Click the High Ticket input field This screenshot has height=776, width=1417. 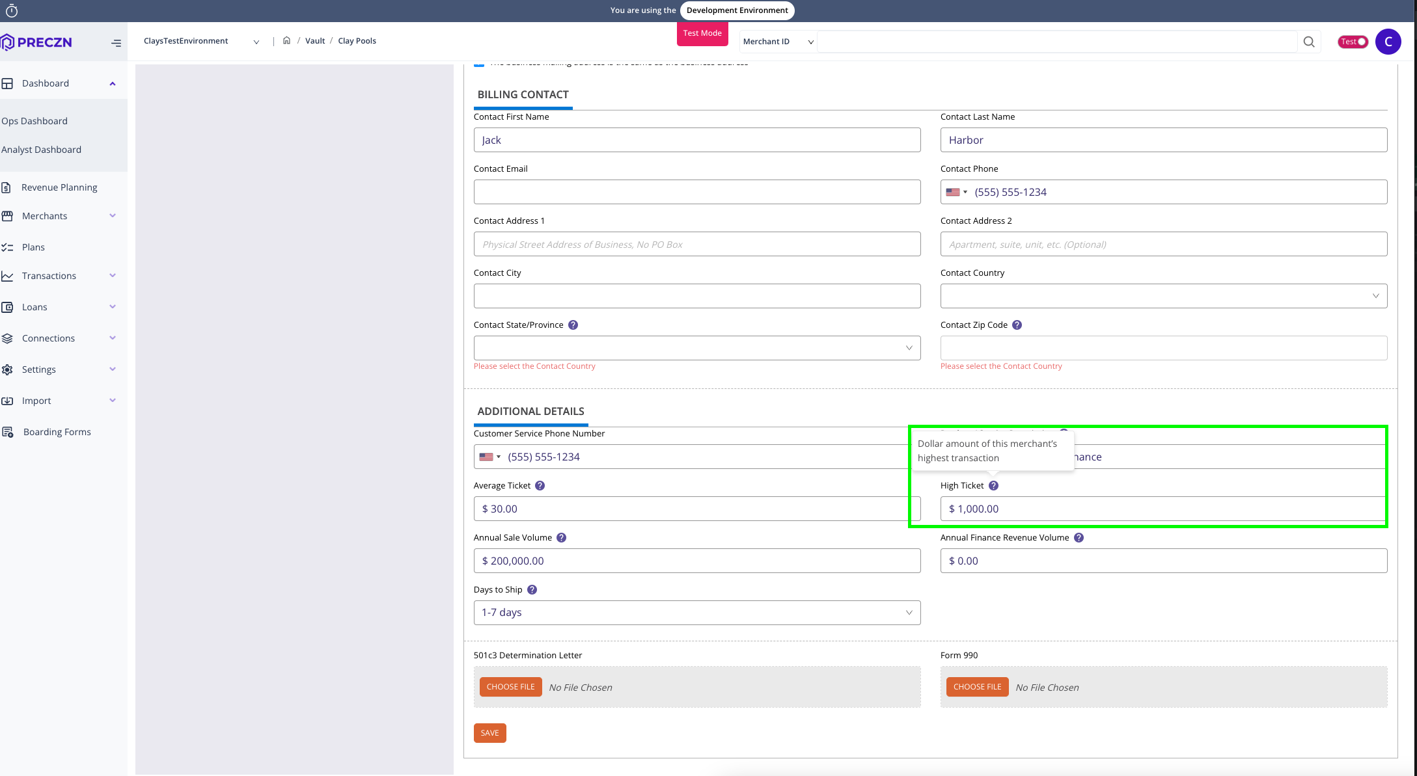(x=1164, y=509)
